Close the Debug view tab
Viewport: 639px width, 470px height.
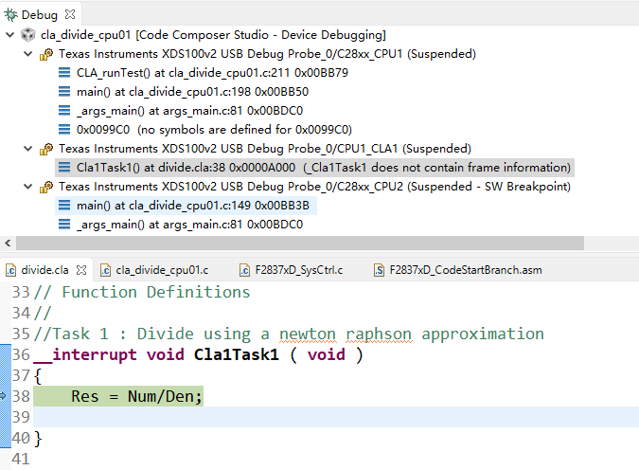click(x=69, y=15)
